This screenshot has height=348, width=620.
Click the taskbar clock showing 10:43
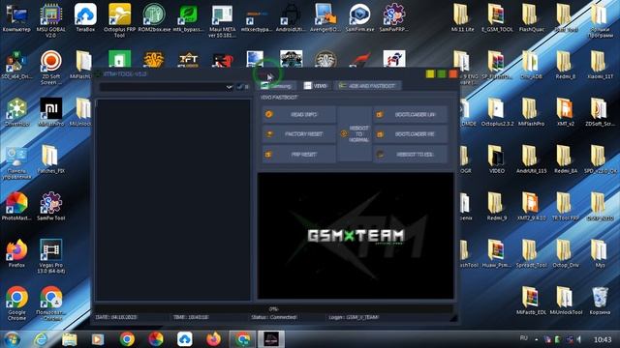pos(603,339)
